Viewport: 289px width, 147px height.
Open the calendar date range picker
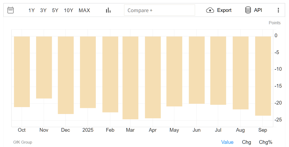point(11,10)
